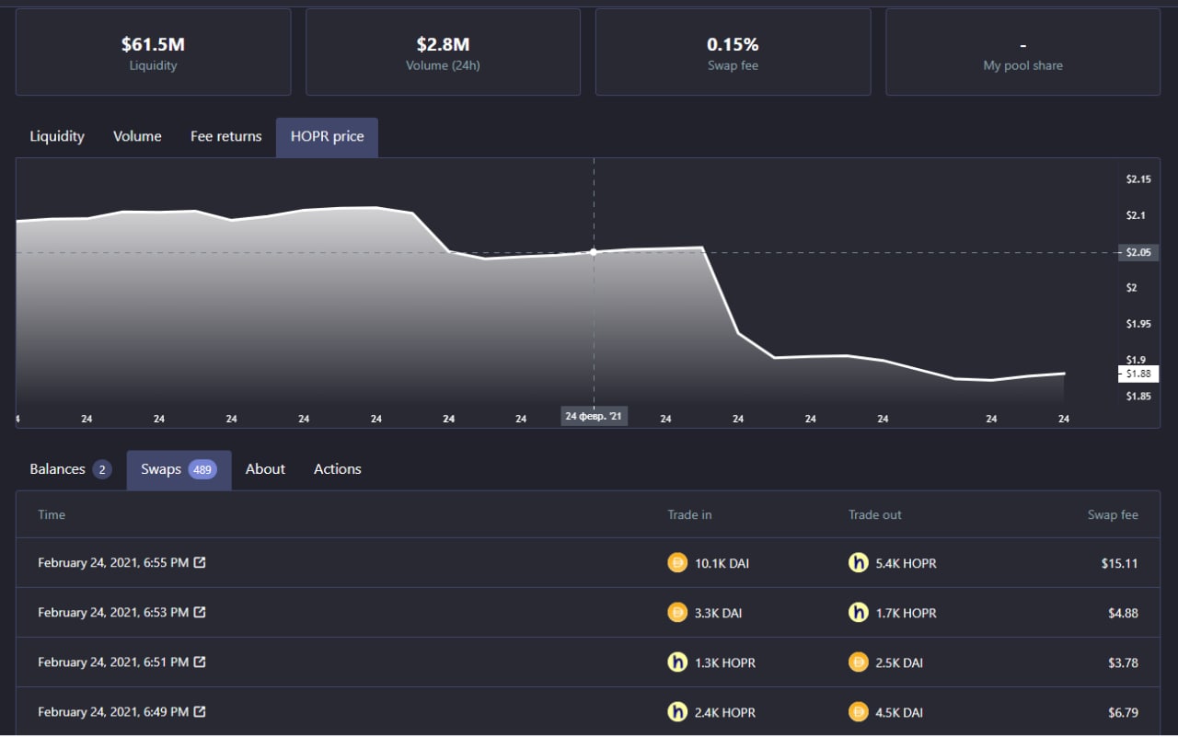Screen dimensions: 1178x737
Task: Click the $3.78 swap fee value
Action: coord(1123,662)
